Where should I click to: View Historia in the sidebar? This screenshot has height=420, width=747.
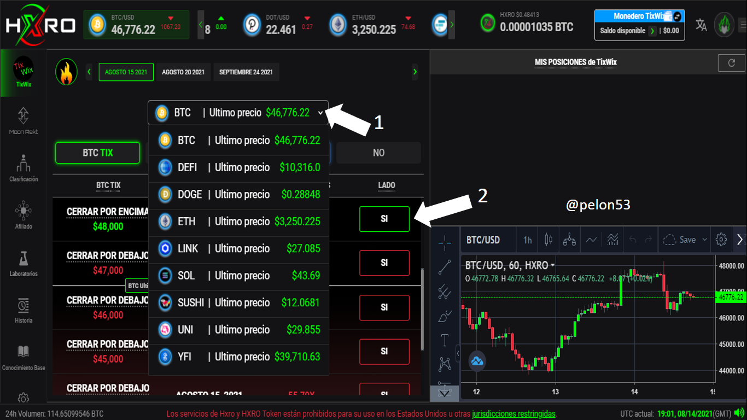24,310
